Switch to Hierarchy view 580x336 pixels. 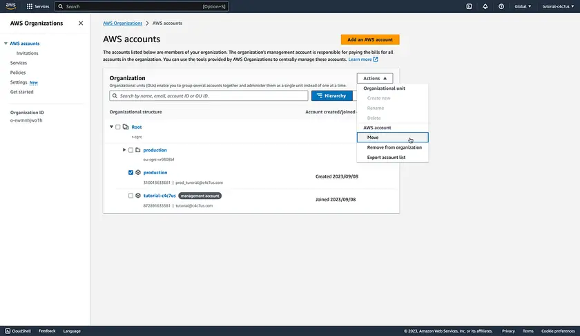click(x=332, y=95)
